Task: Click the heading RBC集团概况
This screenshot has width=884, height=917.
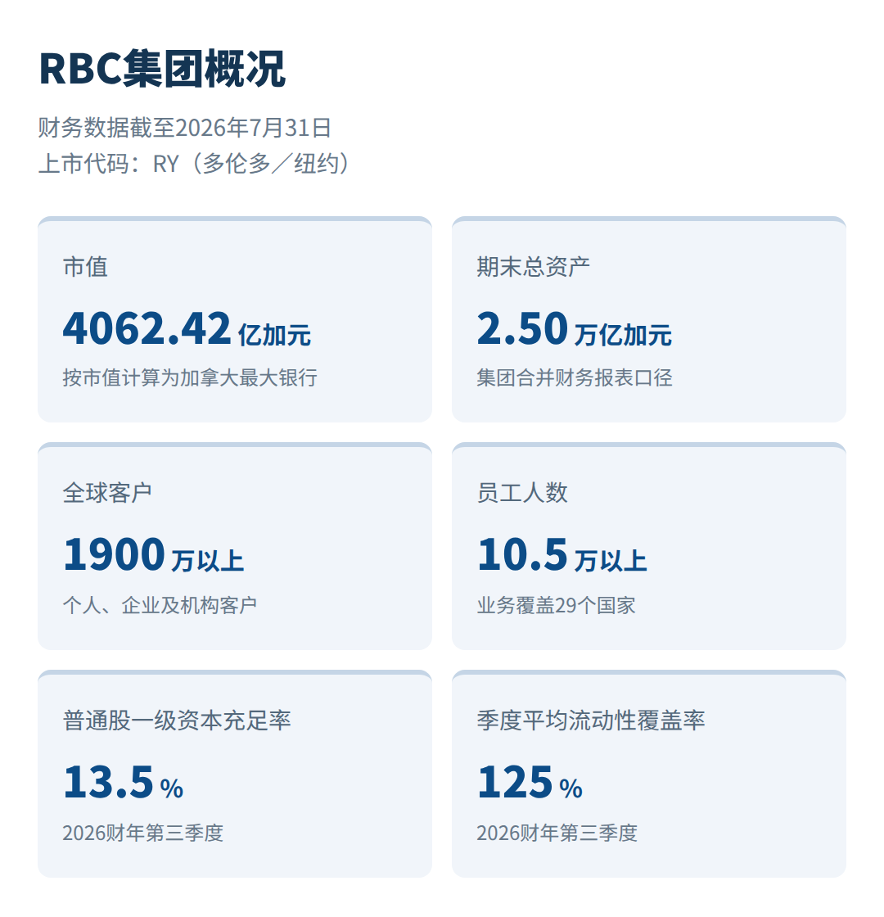Action: (x=162, y=69)
